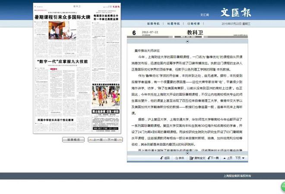The height and width of the screenshot is (194, 285).
Task: Click the article panel's up arrow
Action: (187, 42)
